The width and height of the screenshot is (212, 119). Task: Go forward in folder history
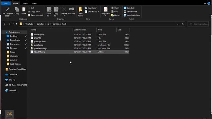[x=9, y=24]
